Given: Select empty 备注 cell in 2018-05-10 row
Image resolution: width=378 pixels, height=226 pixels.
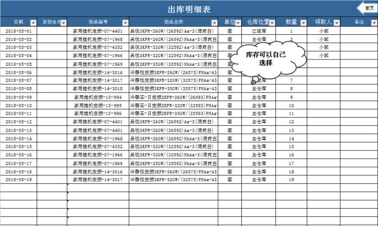Looking at the screenshot, I should coord(359,105).
